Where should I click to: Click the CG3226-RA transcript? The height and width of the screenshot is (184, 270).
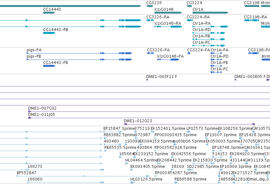coord(150,20)
